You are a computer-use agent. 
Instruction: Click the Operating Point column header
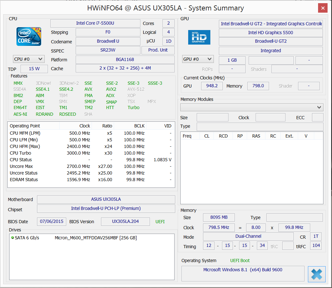coord(34,126)
